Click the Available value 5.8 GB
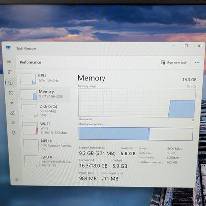206x206 pixels. pos(128,154)
